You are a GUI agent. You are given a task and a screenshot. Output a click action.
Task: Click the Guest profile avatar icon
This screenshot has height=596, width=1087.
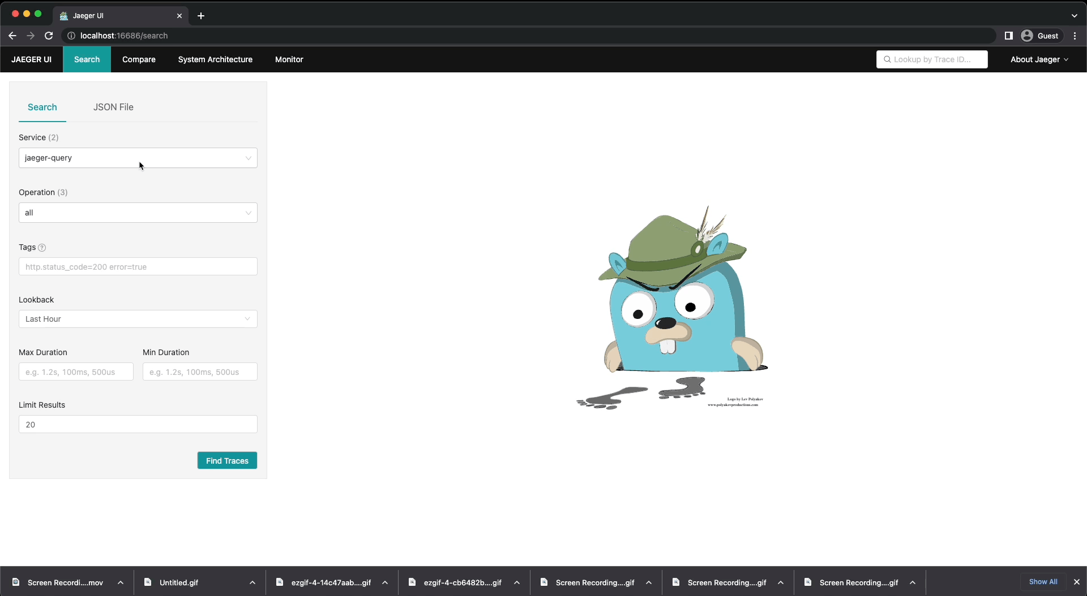[1027, 36]
